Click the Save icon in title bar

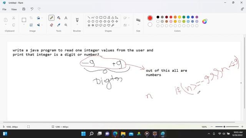tap(24, 9)
